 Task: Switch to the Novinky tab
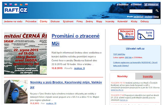(122, 76)
